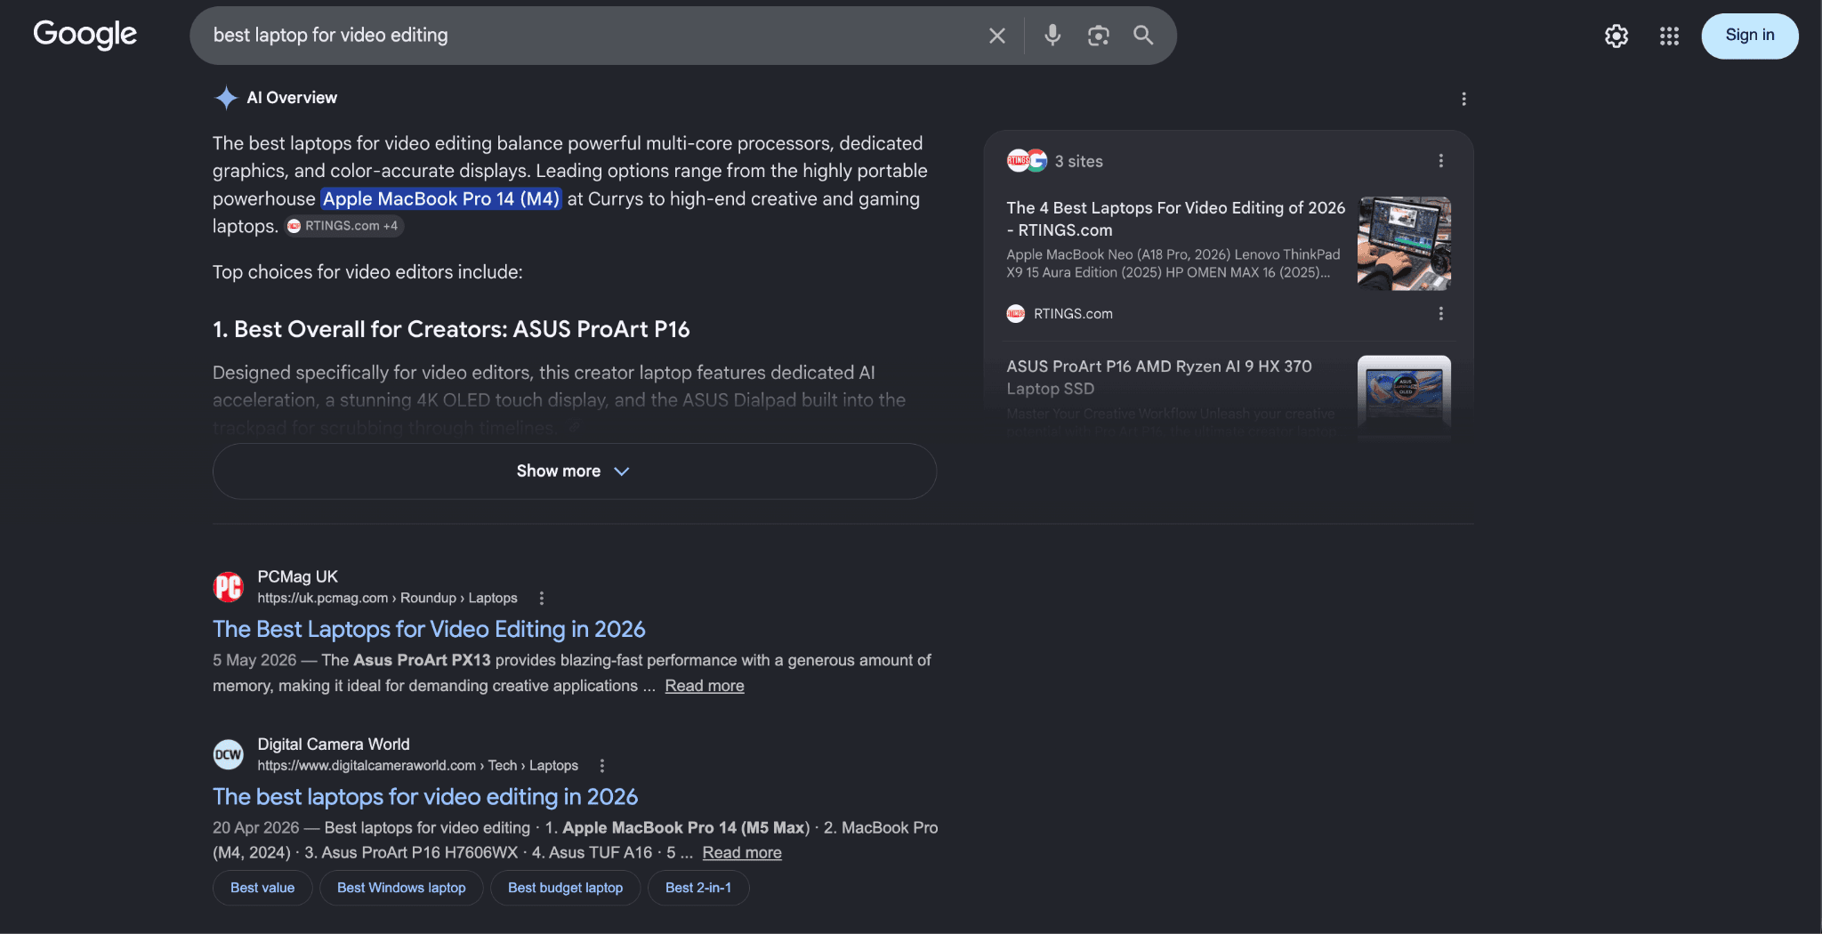Start a voice search with the microphone

click(x=1052, y=36)
